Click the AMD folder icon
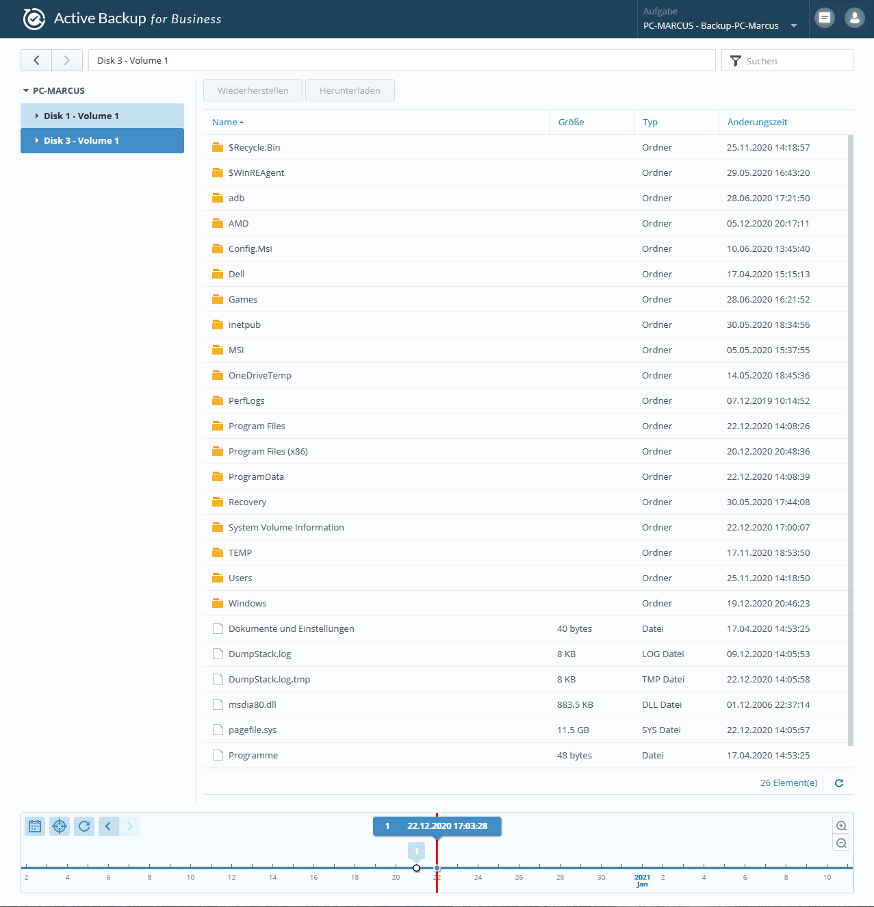Screen dimensions: 874x907 (x=218, y=223)
